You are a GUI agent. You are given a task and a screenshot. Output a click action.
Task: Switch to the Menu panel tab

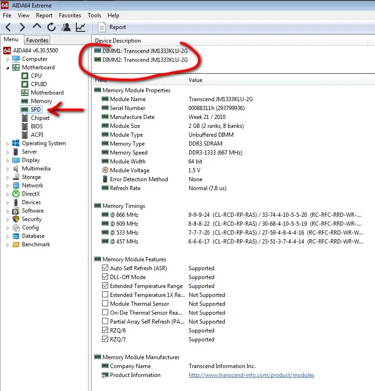point(11,39)
